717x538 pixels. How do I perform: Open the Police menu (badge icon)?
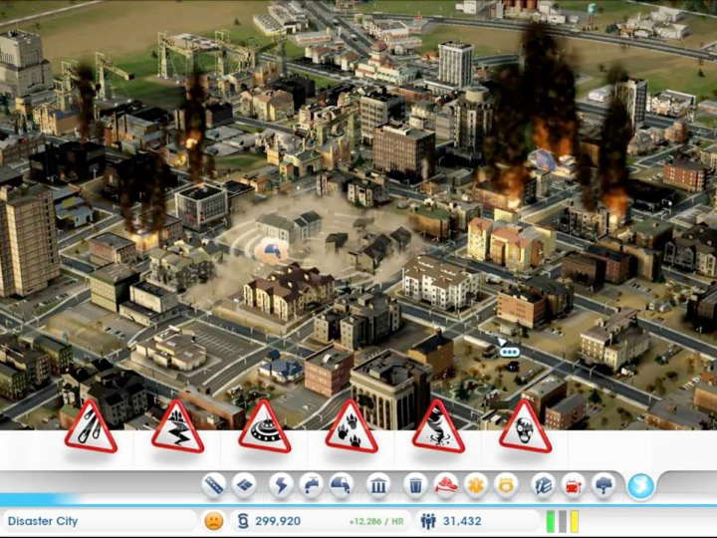(x=506, y=485)
